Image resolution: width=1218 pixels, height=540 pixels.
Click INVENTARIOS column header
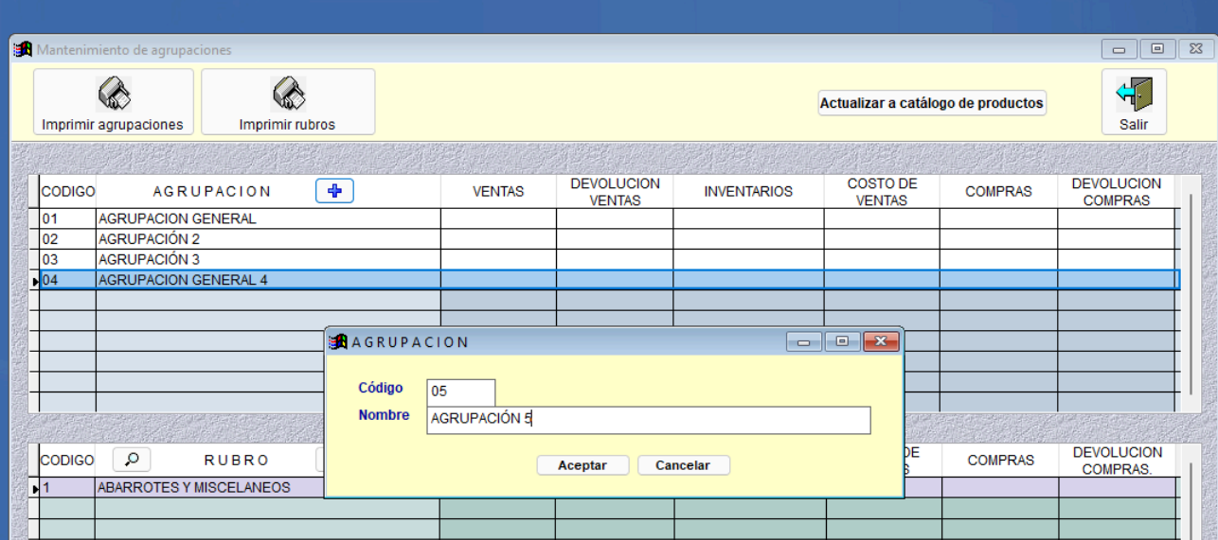point(748,191)
